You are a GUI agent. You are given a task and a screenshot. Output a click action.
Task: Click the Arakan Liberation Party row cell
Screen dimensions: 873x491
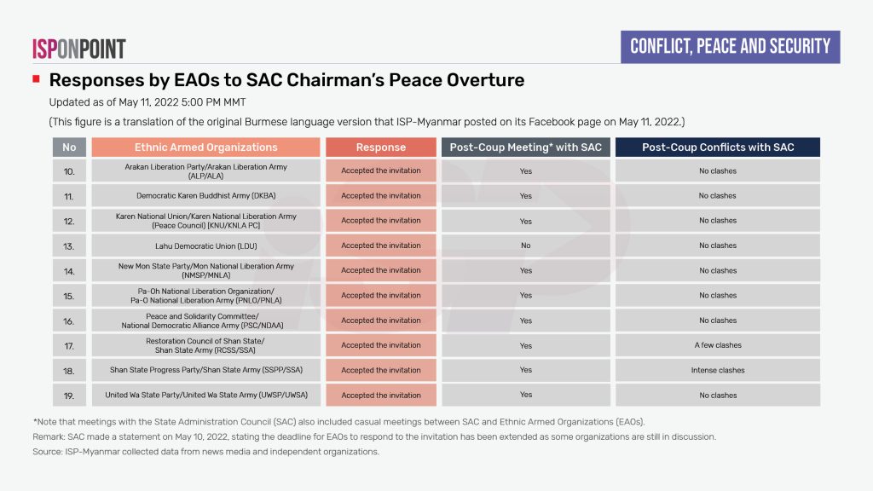coord(205,171)
